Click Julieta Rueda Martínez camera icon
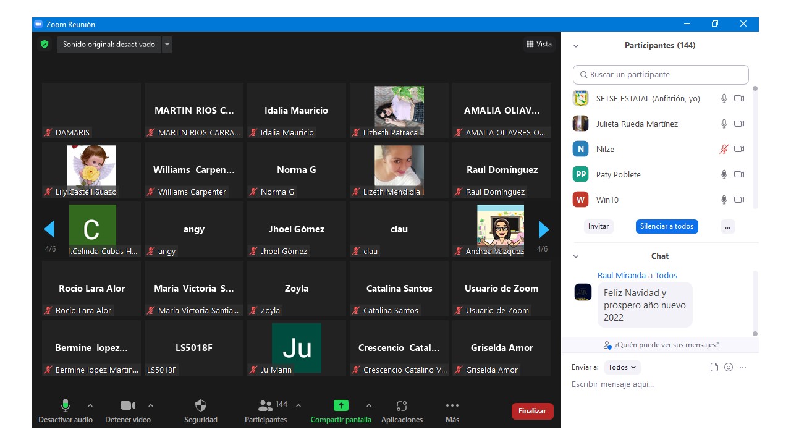This screenshot has width=791, height=445. [x=739, y=124]
